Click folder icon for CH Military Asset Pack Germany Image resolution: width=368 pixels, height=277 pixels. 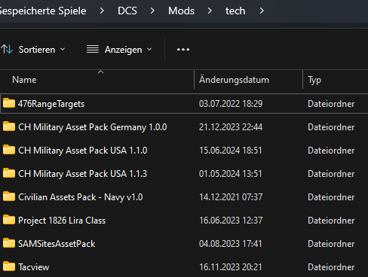point(9,126)
